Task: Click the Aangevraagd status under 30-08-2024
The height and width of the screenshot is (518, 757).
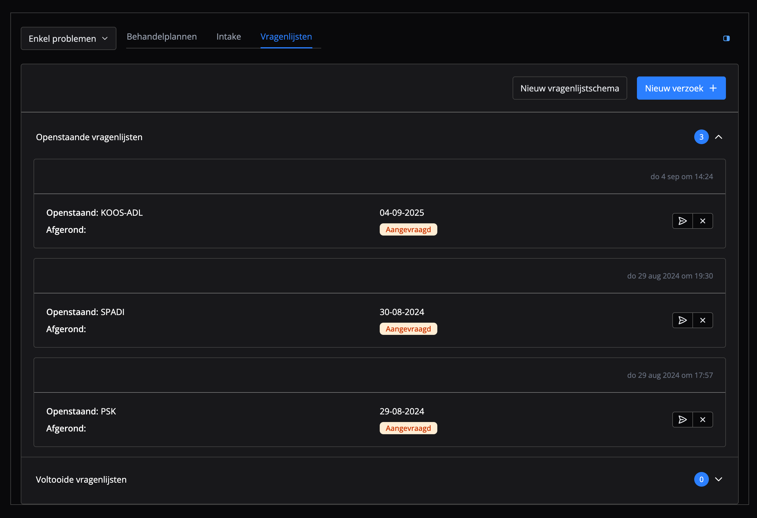Action: click(408, 329)
